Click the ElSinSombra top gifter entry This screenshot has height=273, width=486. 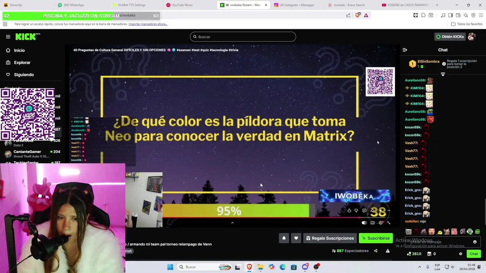click(x=424, y=64)
